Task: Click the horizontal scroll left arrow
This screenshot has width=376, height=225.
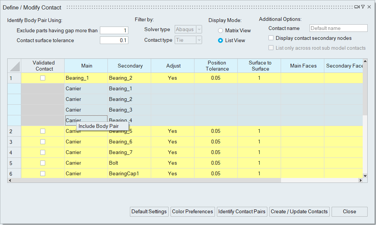Action: [10, 181]
